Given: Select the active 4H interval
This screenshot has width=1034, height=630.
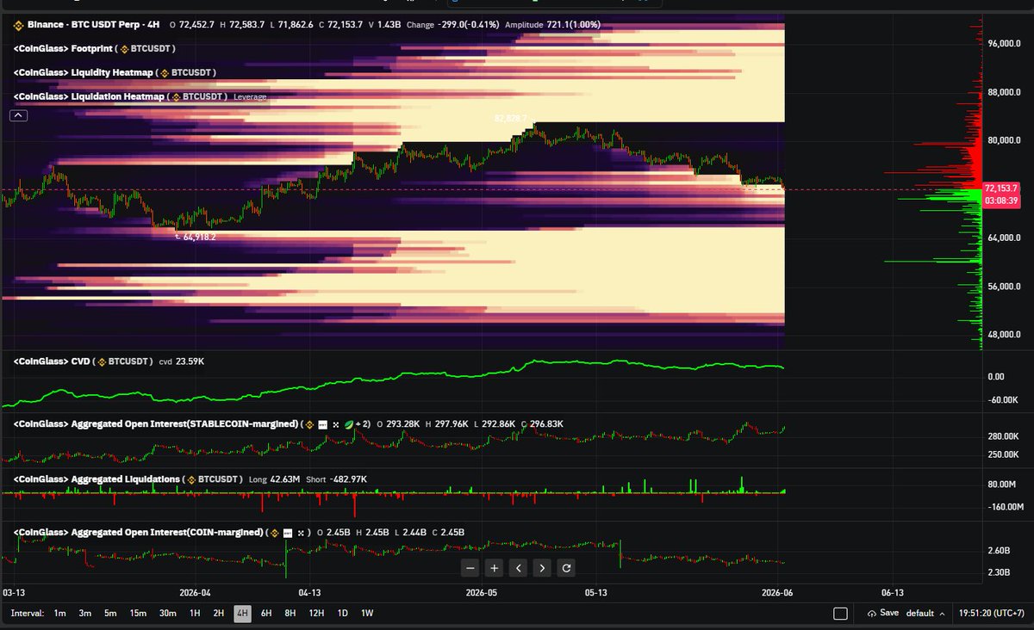Looking at the screenshot, I should tap(243, 613).
